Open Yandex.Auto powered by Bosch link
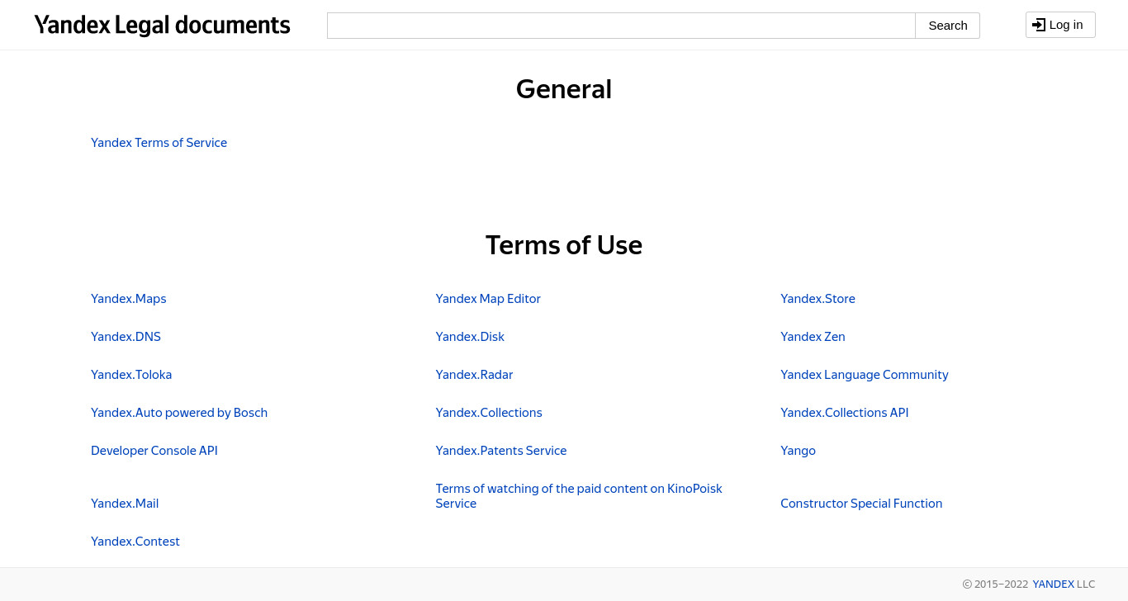 (179, 413)
